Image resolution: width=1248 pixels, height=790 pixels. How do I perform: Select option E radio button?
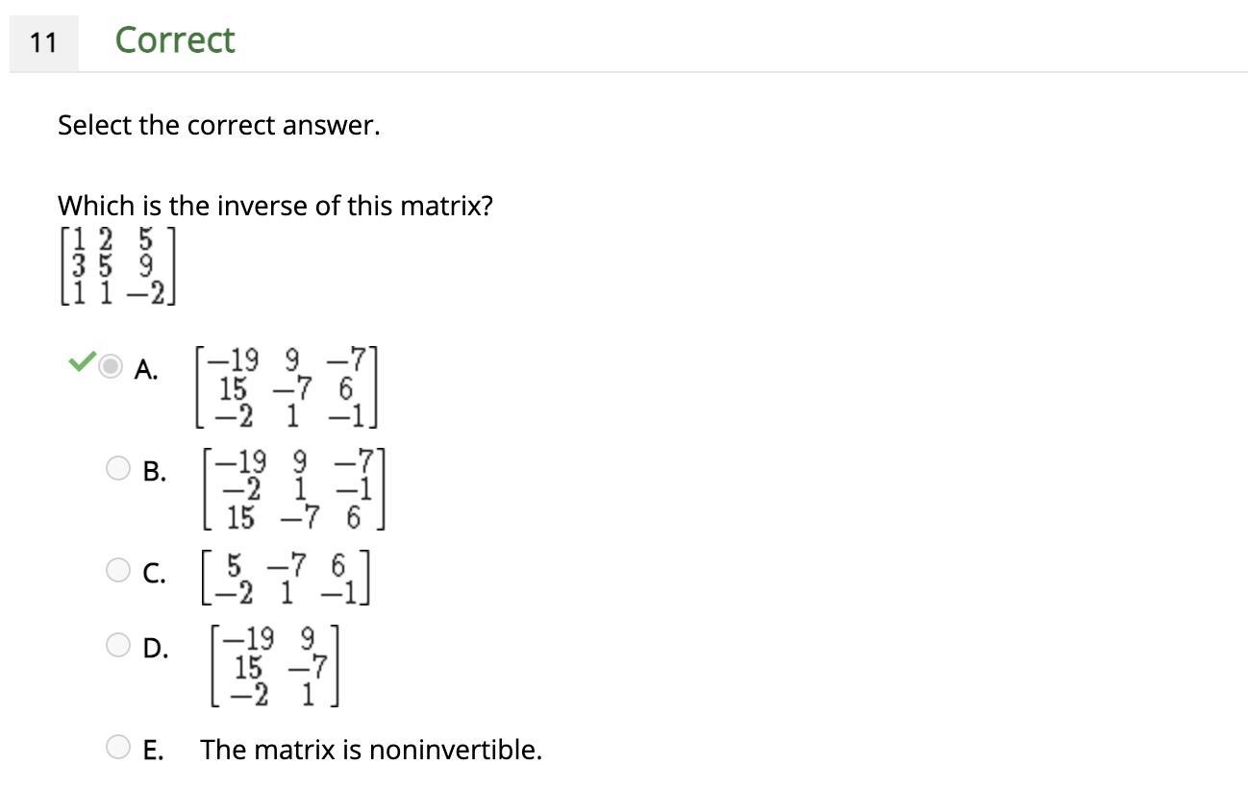(117, 747)
